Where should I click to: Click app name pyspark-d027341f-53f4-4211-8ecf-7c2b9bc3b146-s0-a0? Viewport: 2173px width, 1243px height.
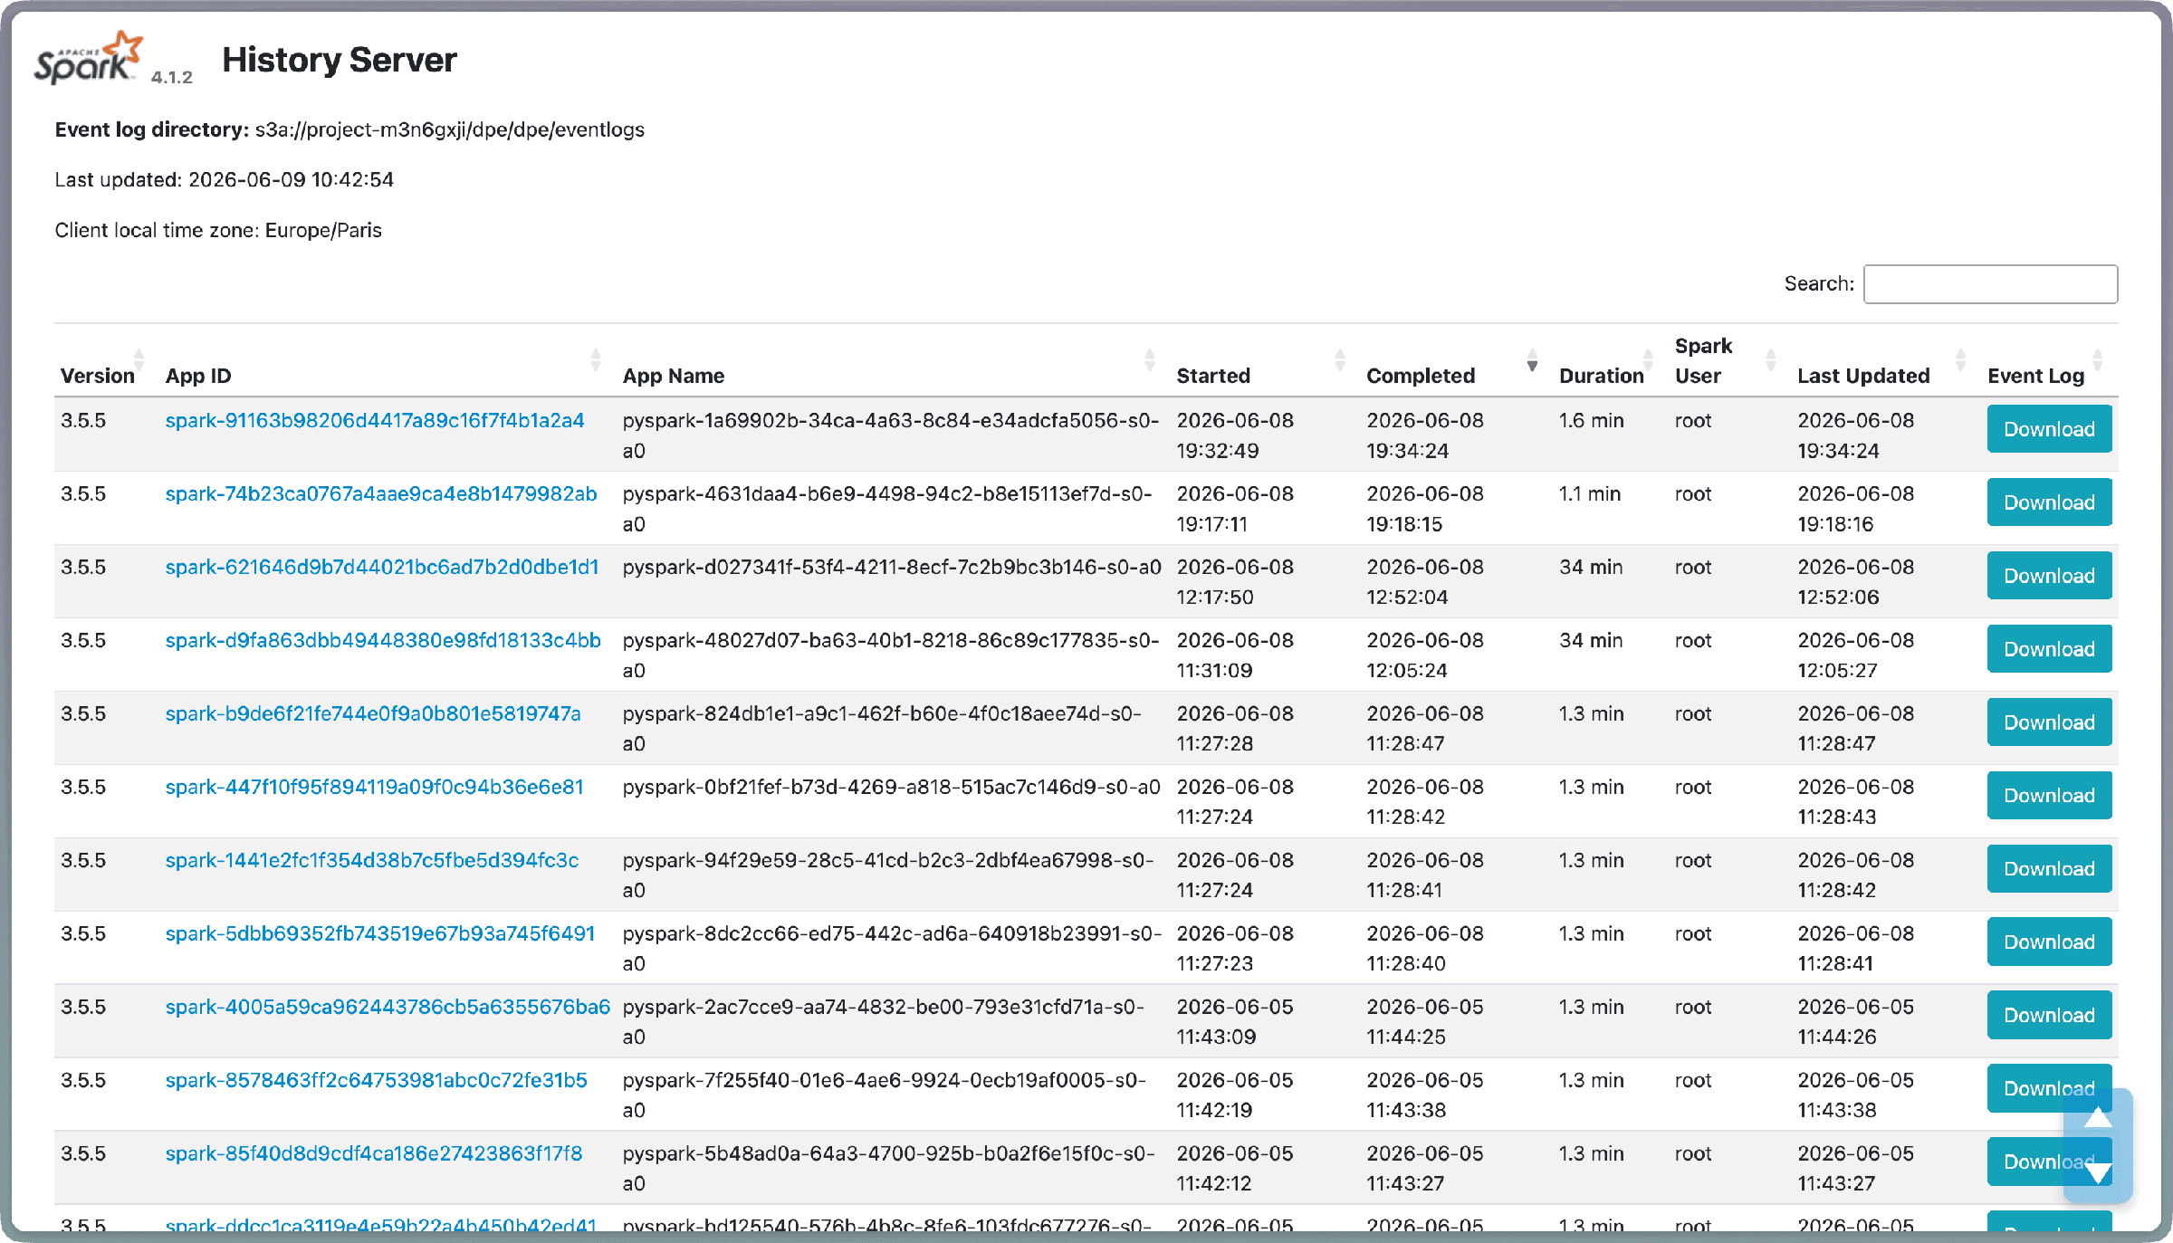coord(892,568)
